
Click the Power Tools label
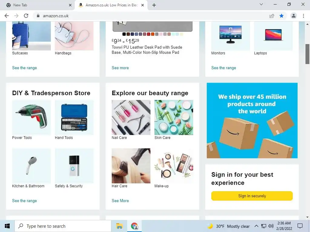(22, 138)
